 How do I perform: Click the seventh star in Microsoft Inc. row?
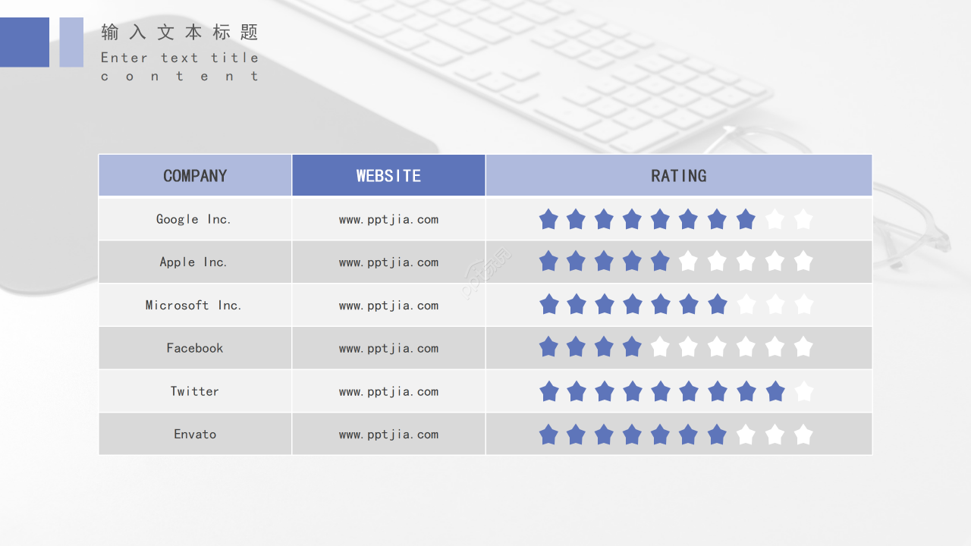pyautogui.click(x=717, y=305)
